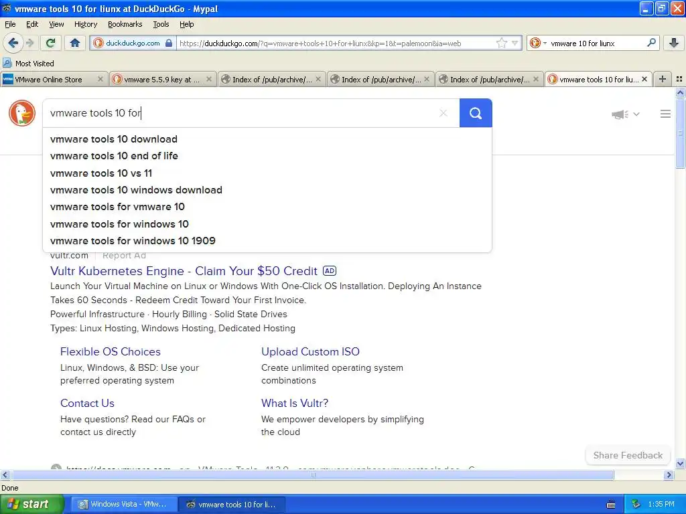Viewport: 686px width, 514px height.
Task: Open the tab groups grid icon
Action: pos(679,79)
